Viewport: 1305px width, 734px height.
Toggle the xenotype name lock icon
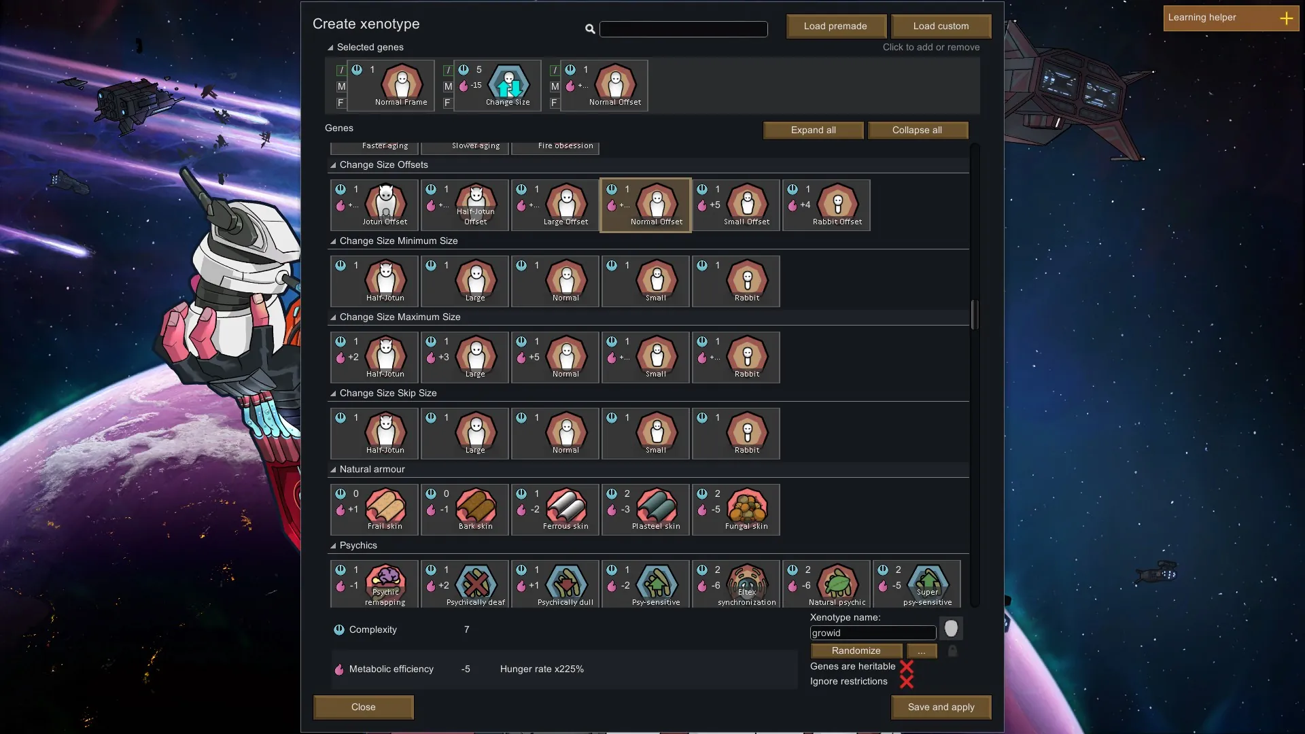pyautogui.click(x=952, y=651)
